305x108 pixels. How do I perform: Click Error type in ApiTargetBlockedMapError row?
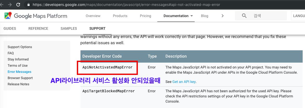[152, 91]
